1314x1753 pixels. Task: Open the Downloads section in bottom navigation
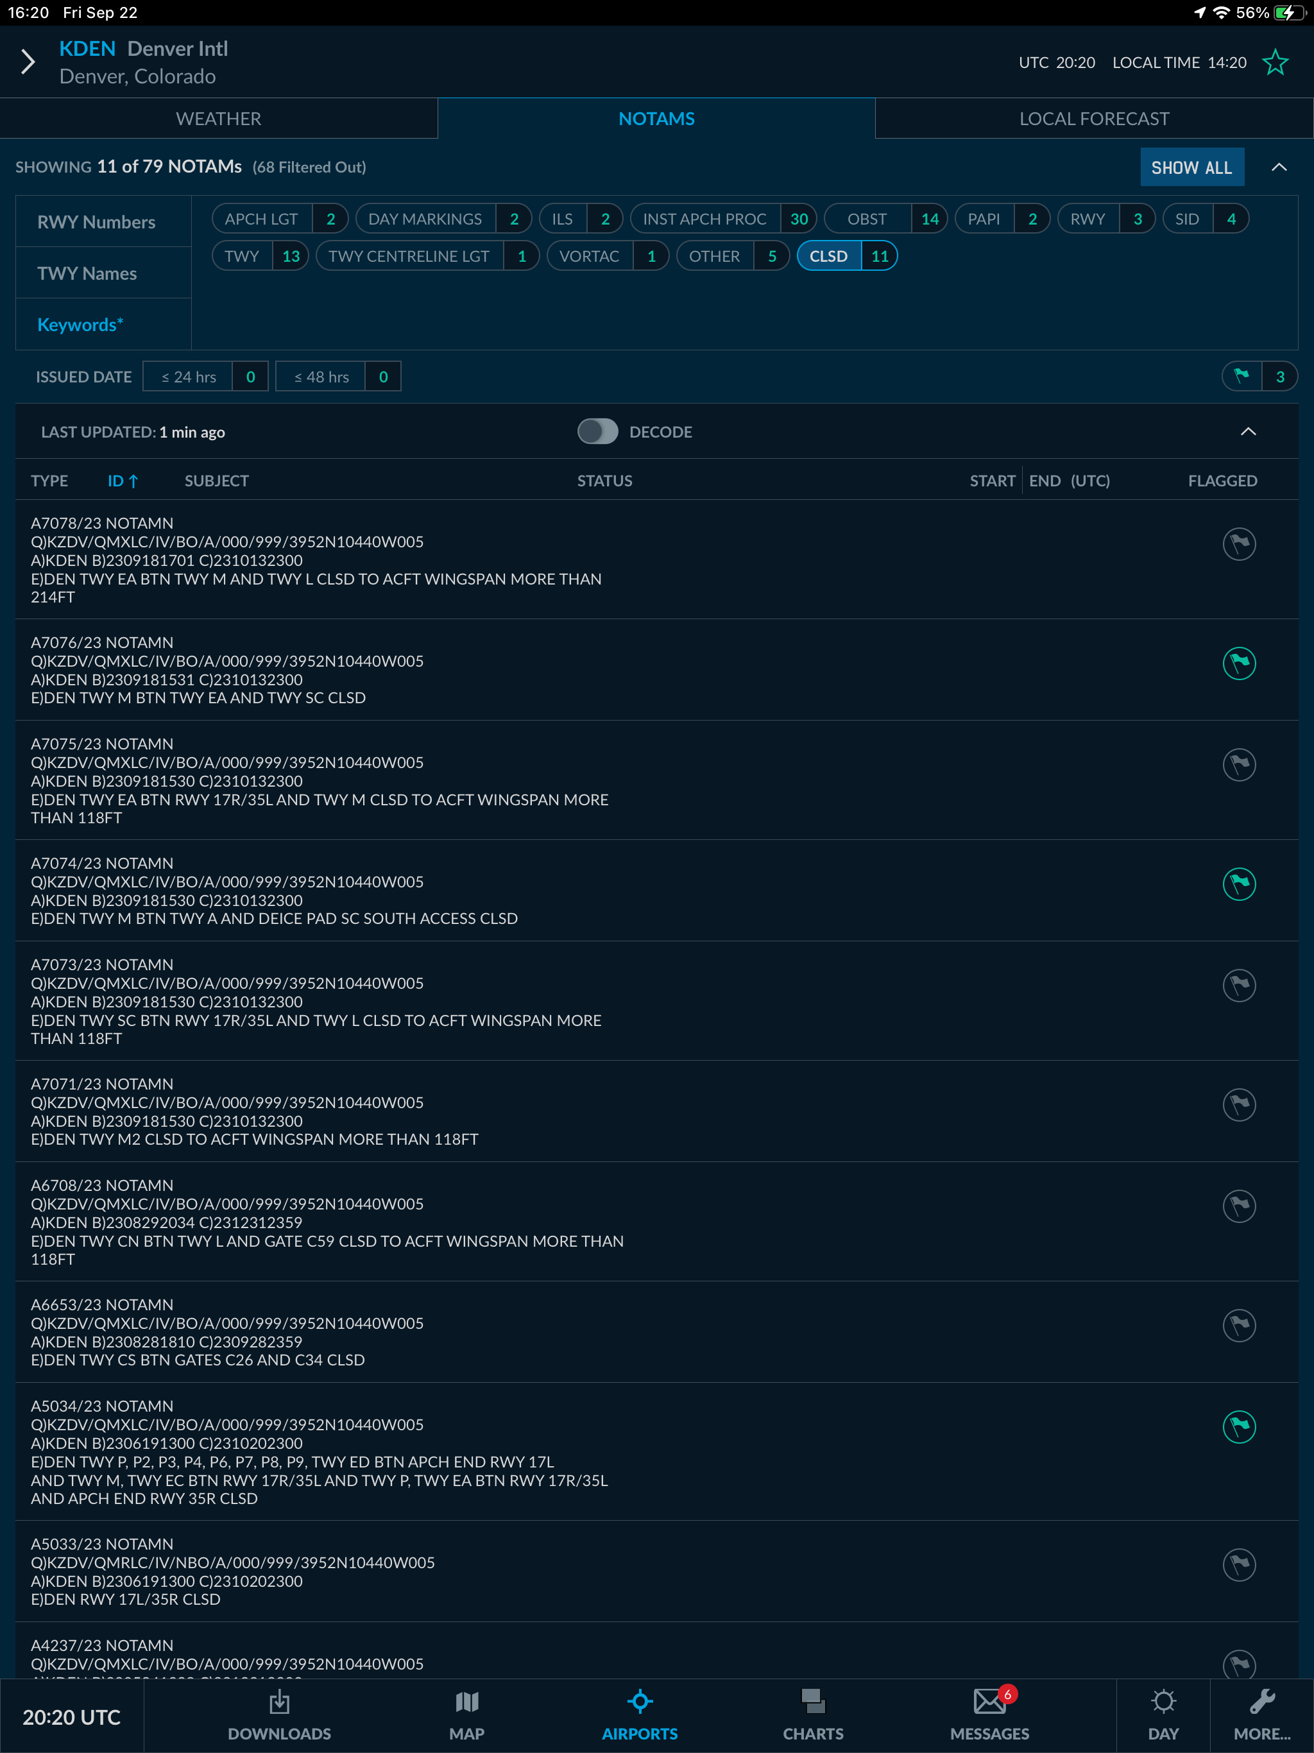[278, 1713]
